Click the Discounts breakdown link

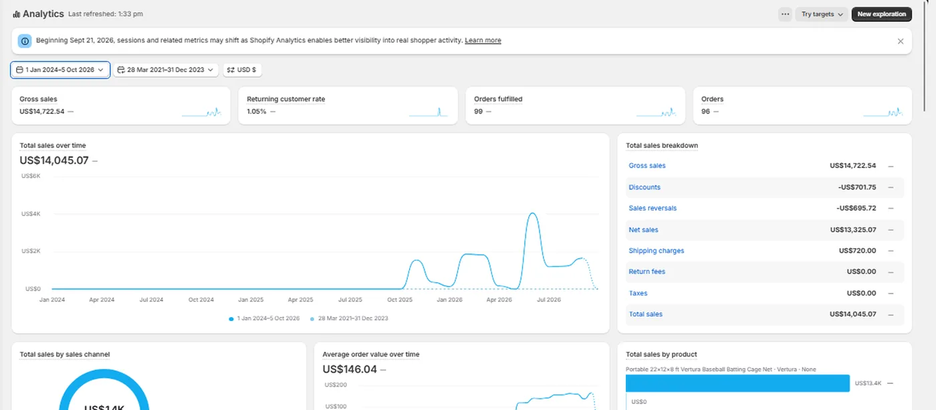(645, 187)
